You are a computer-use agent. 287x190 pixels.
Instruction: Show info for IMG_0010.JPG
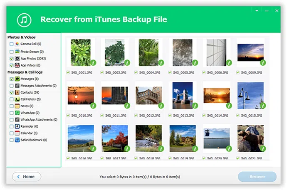pos(93,106)
